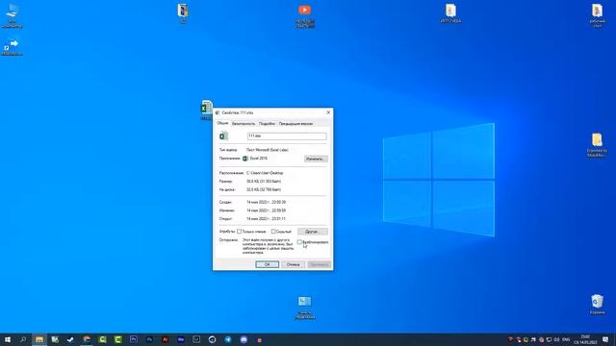Switch to the General tab
The height and width of the screenshot is (346, 616).
[x=222, y=123]
